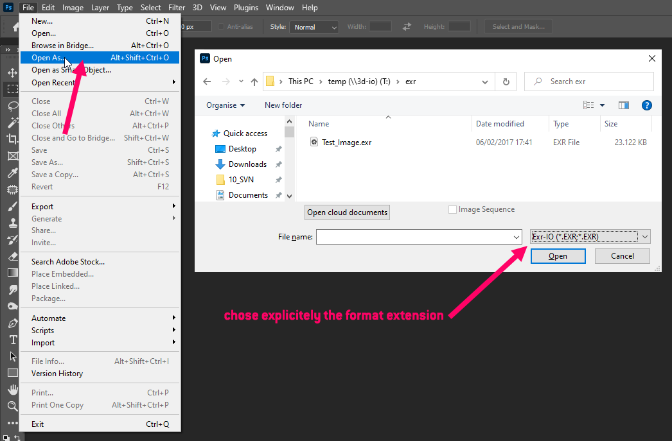Select the Zoom tool
Screen dimensions: 672x441
[x=12, y=406]
